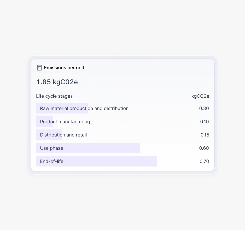The height and width of the screenshot is (230, 245).
Task: Click the 1.85 kgCO2e total value
Action: coord(57,82)
